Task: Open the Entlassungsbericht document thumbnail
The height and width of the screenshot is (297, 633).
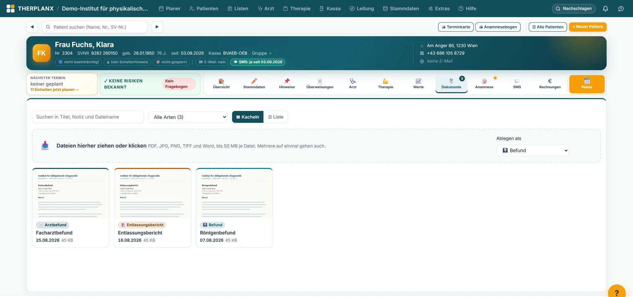Action: 153,194
